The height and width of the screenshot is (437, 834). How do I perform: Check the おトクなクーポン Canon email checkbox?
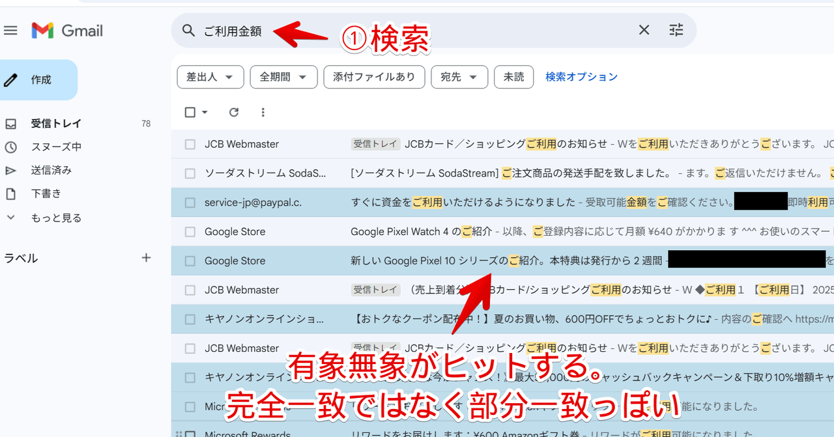[x=190, y=319]
